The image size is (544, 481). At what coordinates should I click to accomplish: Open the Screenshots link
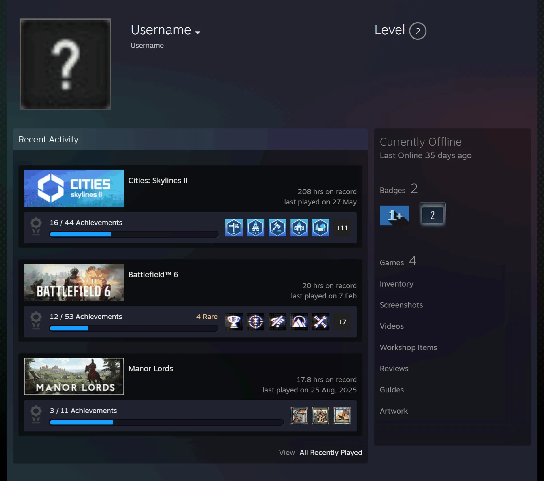click(401, 305)
